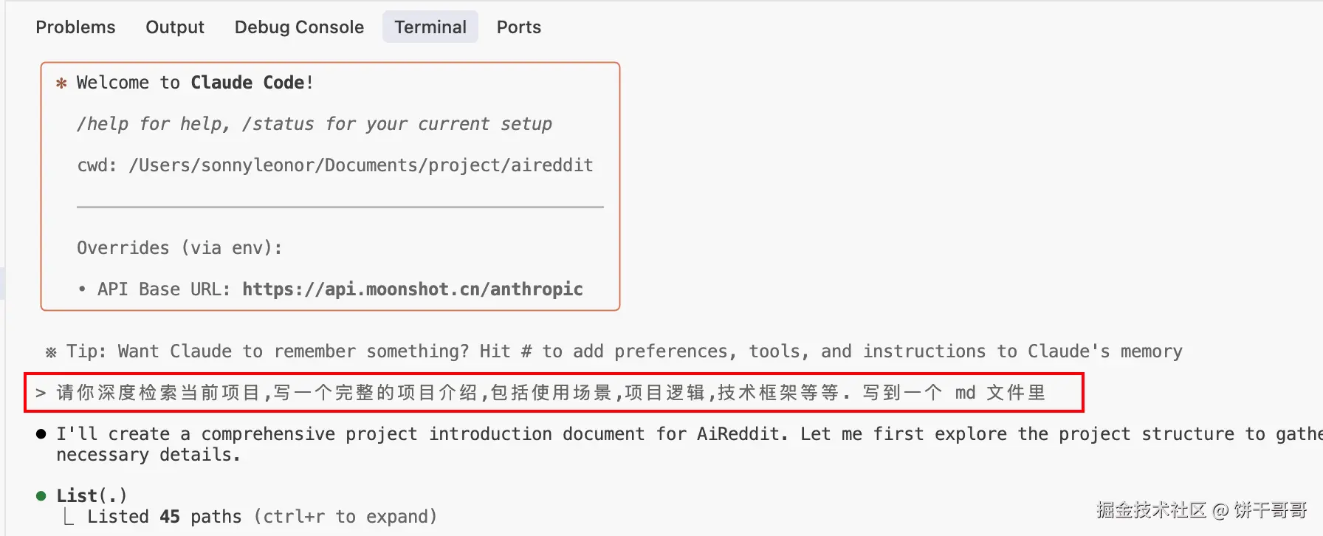This screenshot has height=536, width=1323.
Task: Click the '/status' command text
Action: pyautogui.click(x=278, y=124)
